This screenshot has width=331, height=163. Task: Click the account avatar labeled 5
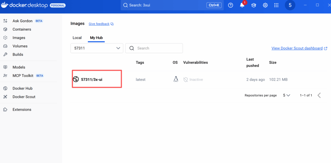pos(290,5)
